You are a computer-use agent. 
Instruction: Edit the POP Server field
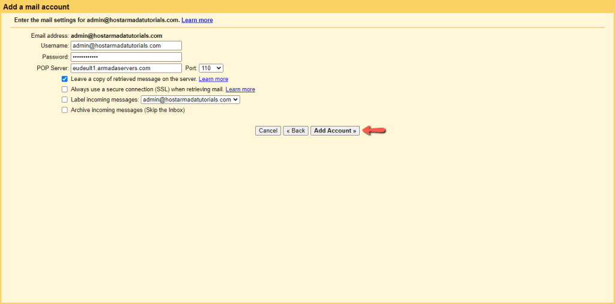(x=126, y=68)
